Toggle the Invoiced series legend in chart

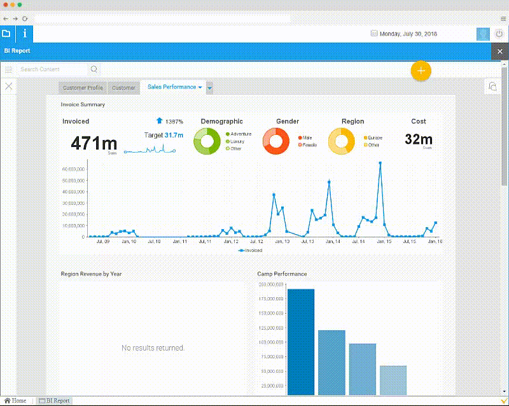(x=250, y=251)
